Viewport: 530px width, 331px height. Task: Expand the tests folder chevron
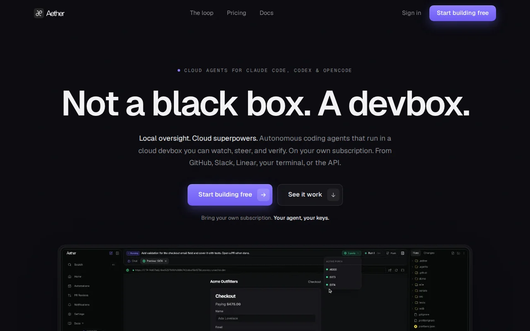click(x=412, y=302)
